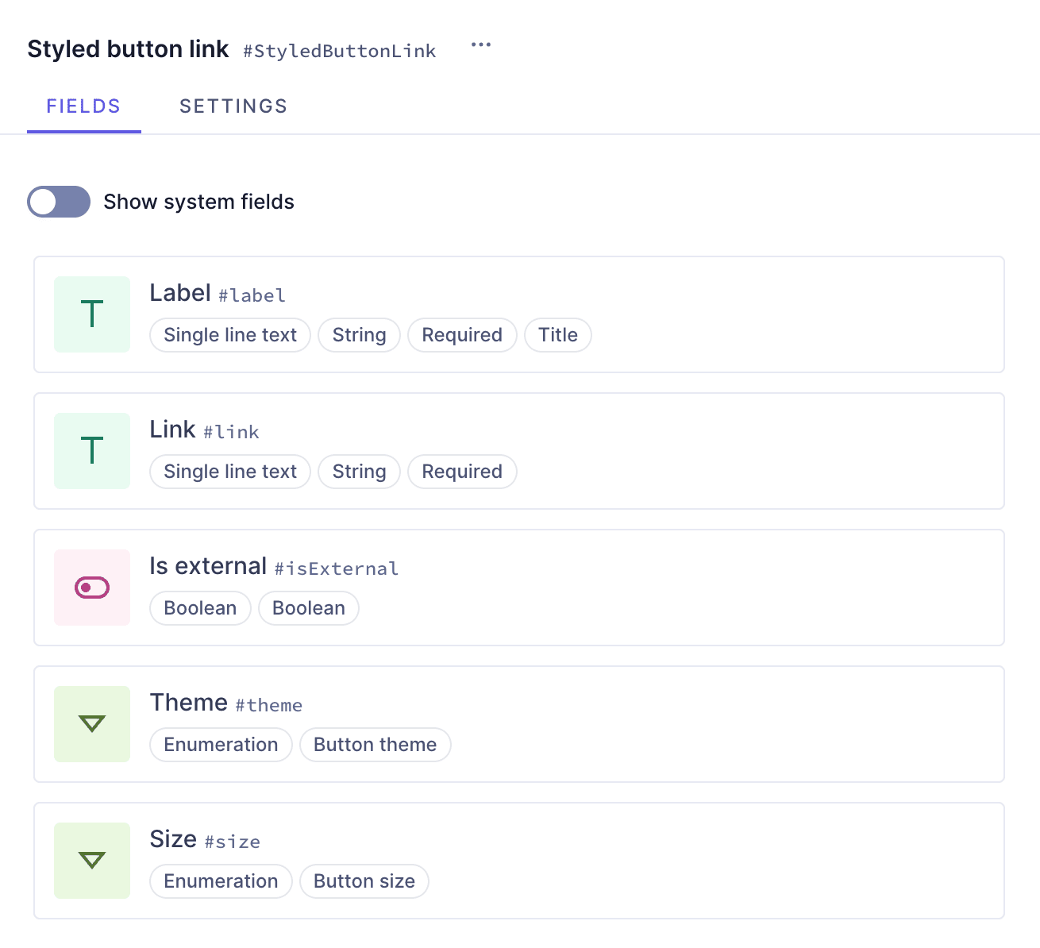
Task: Open the model options ellipsis menu
Action: pyautogui.click(x=481, y=45)
